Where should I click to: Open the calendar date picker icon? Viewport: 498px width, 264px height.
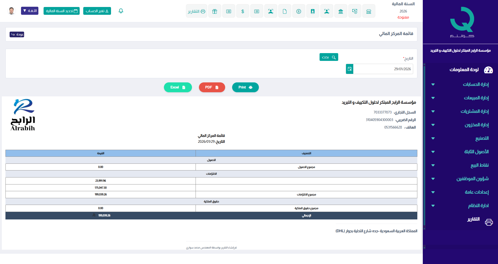pyautogui.click(x=349, y=69)
